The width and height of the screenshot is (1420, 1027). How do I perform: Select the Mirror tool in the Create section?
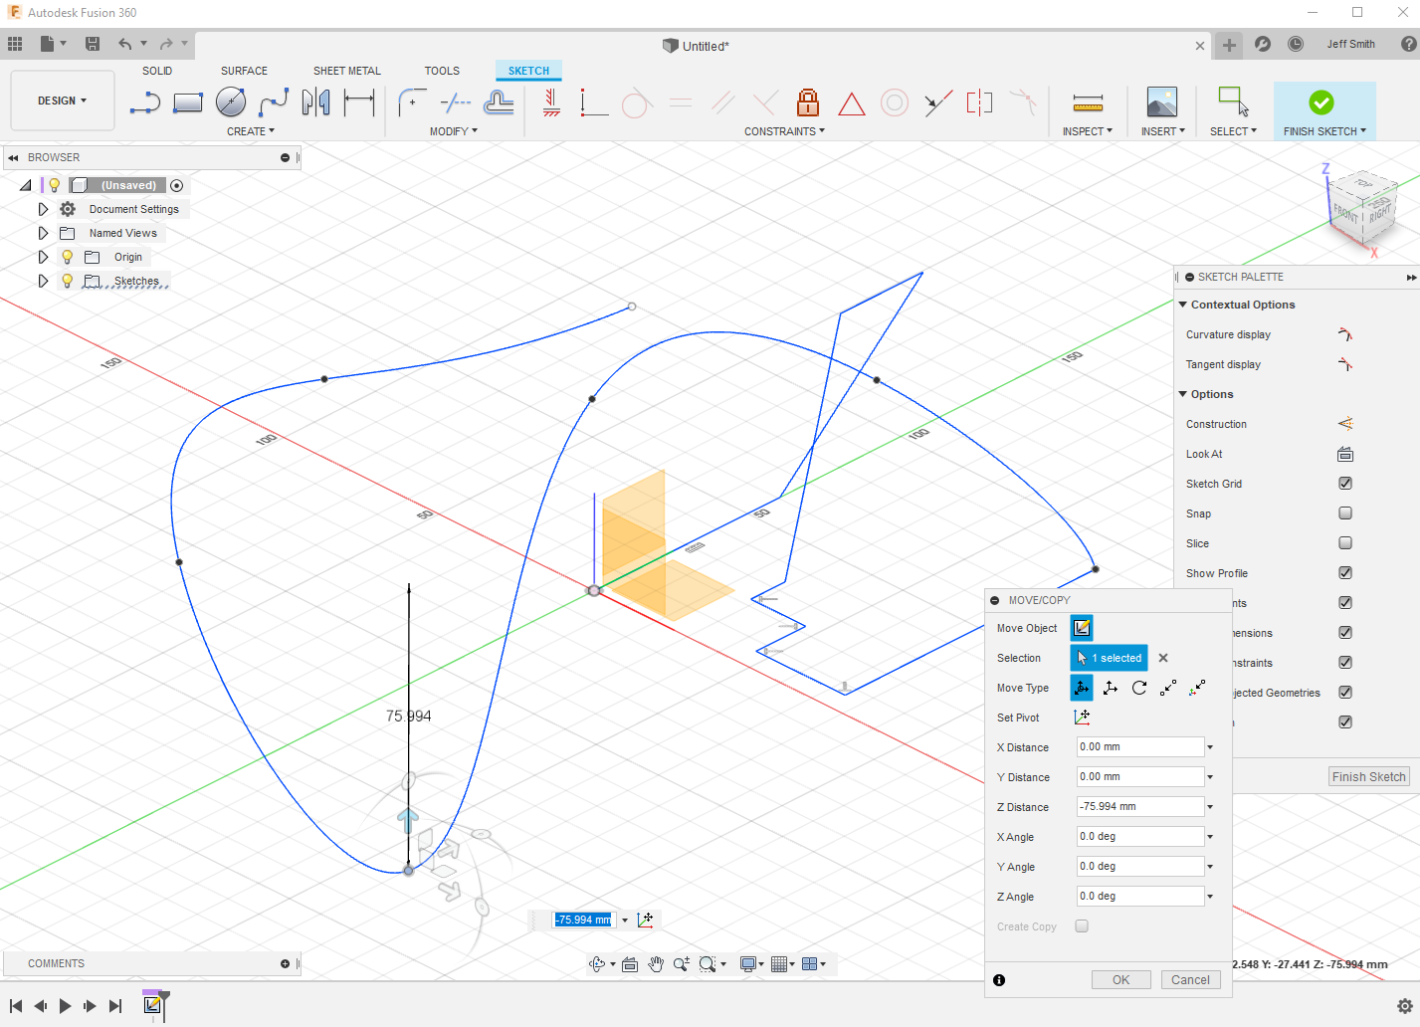(x=314, y=103)
